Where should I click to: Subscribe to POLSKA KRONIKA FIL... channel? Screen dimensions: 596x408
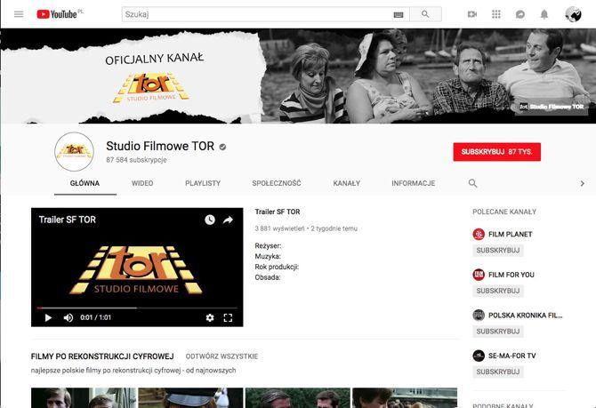click(498, 332)
